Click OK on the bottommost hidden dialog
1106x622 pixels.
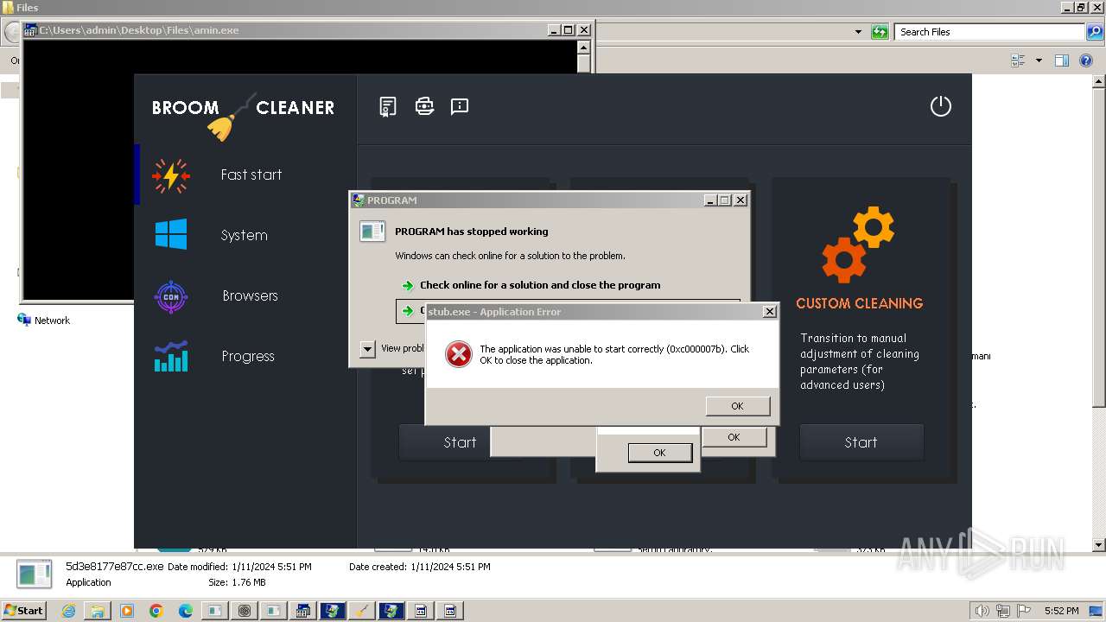point(659,453)
